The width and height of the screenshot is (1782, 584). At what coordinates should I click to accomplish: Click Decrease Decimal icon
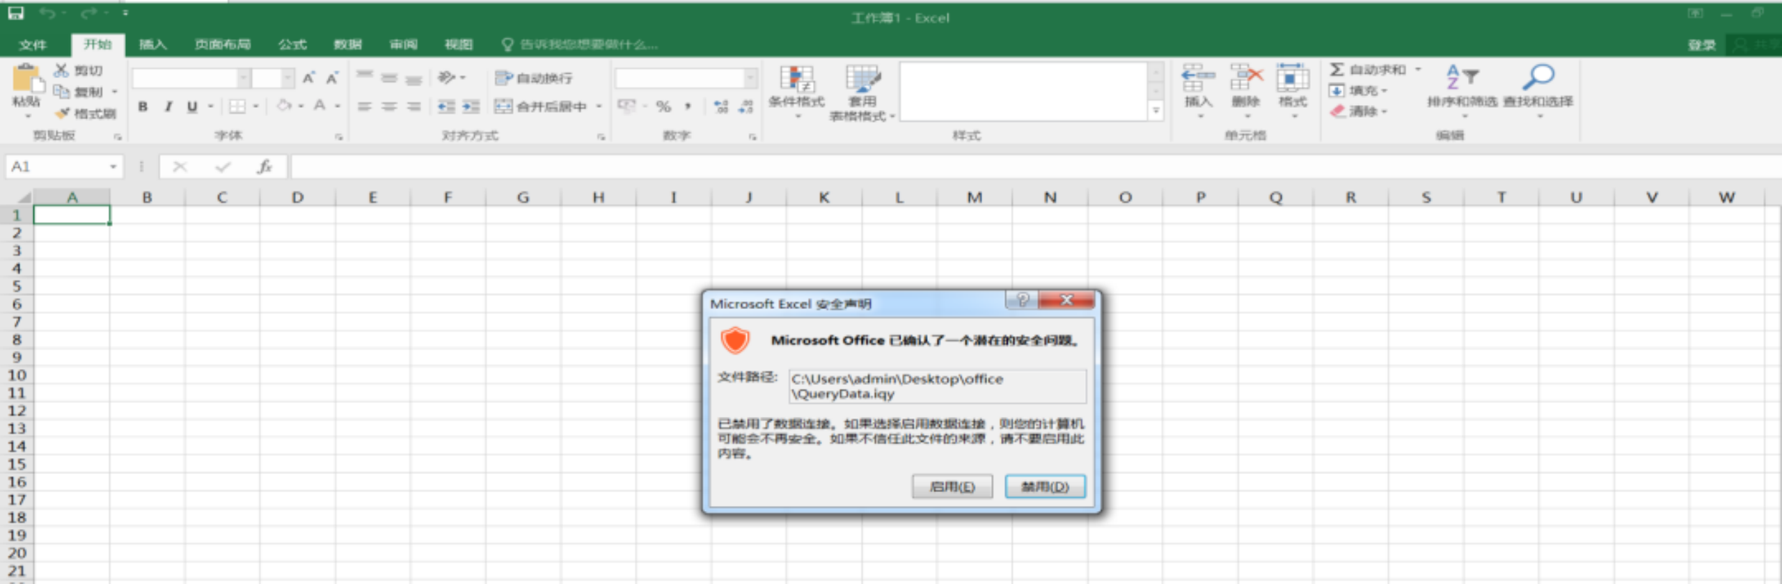[746, 106]
